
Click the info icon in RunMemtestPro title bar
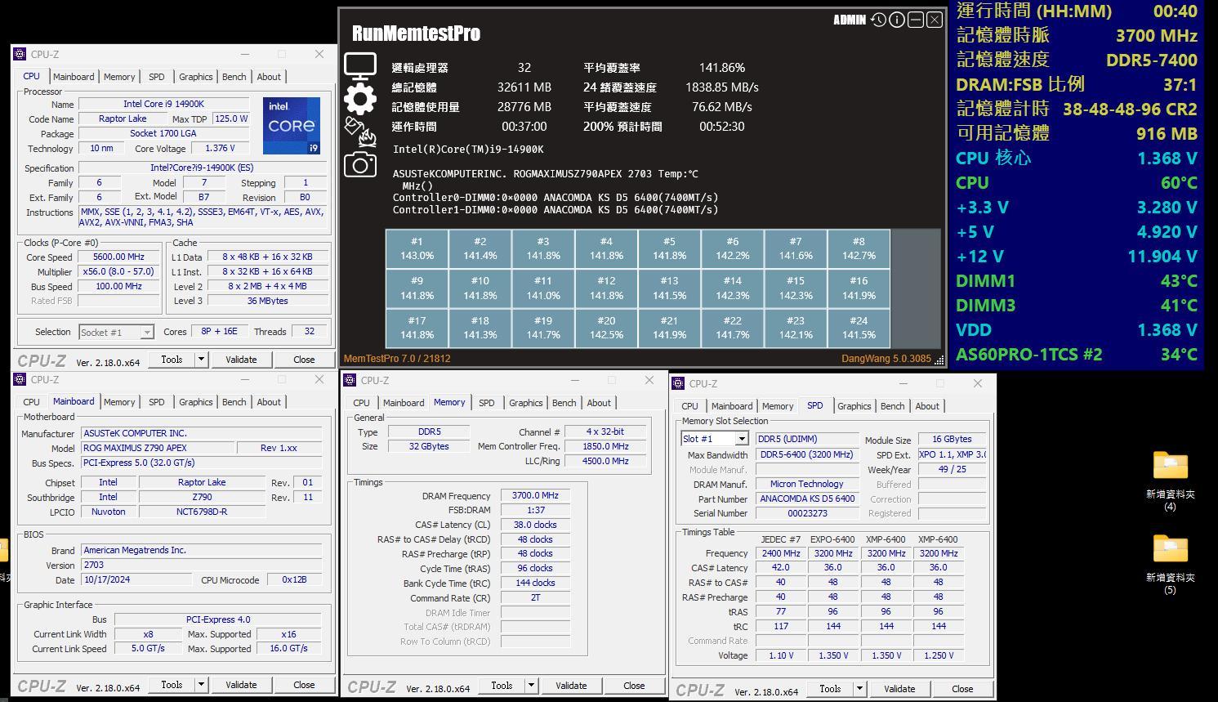coord(897,20)
